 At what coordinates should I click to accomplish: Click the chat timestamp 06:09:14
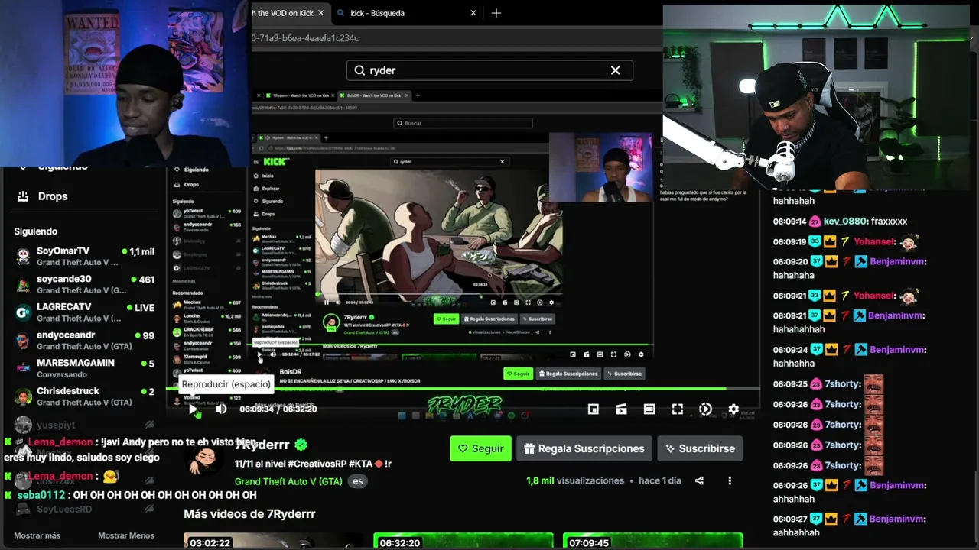click(x=790, y=222)
